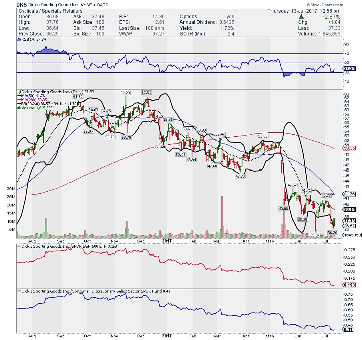This screenshot has height=340, width=362.
Task: Click the 37.34 RSI value tag on right axis
Action: pos(349,68)
